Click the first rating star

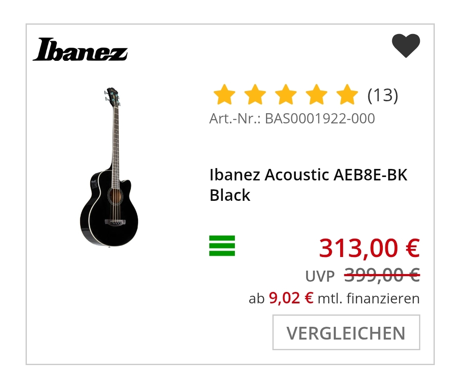224,94
